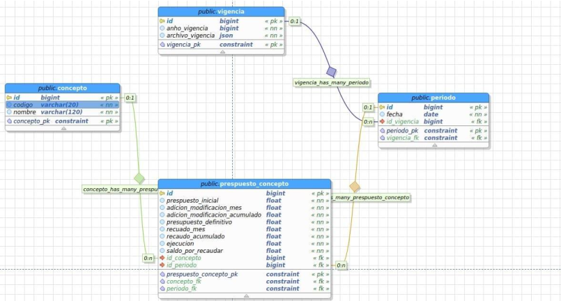Select the public.vigencia table title bar
Screen dimensions: 561x301
(222, 11)
